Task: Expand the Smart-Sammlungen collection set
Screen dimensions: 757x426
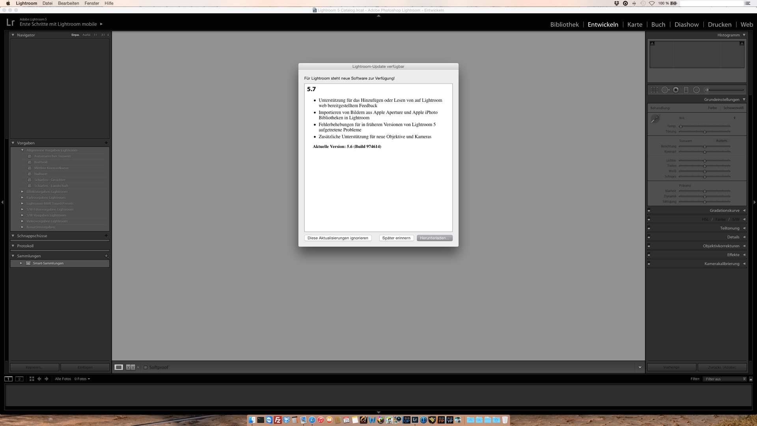Action: (x=21, y=263)
